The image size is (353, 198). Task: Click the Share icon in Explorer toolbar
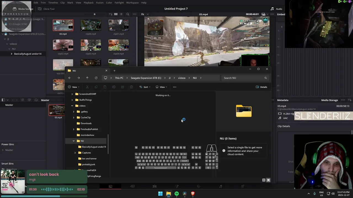tap(122, 87)
